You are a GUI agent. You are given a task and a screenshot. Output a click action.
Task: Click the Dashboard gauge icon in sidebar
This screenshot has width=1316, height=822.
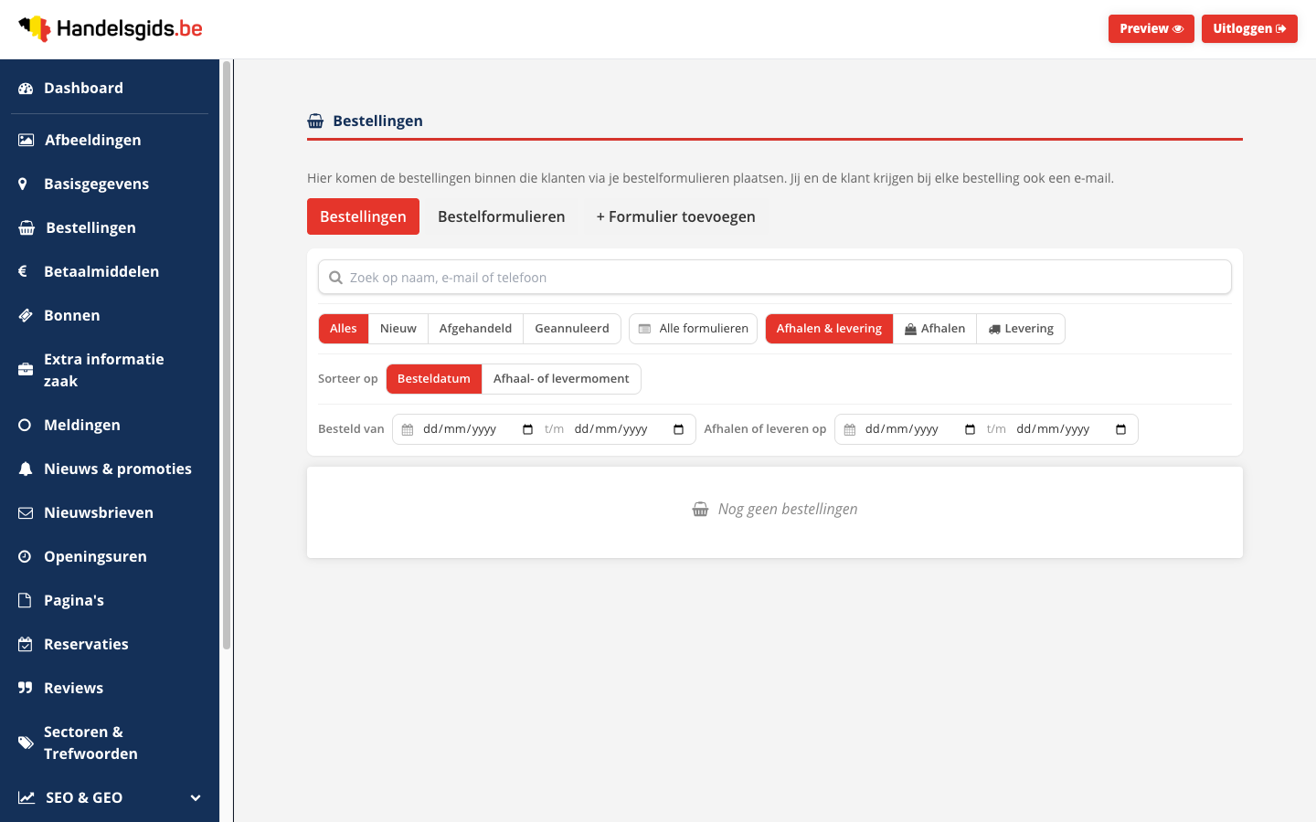tap(26, 89)
